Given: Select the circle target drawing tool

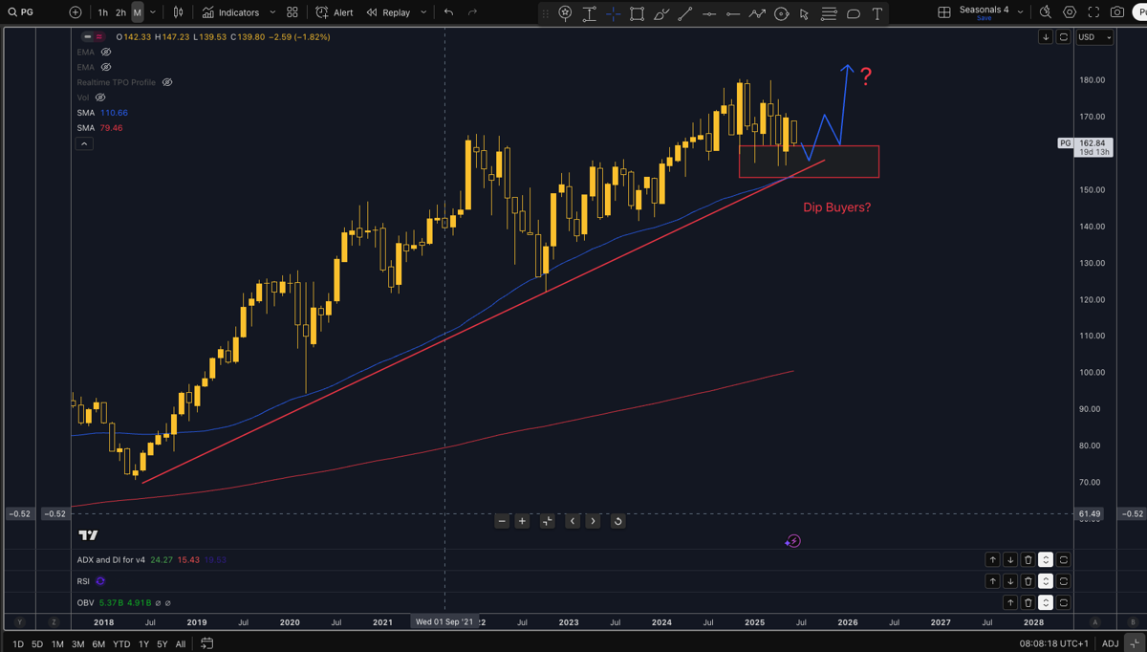Looking at the screenshot, I should pyautogui.click(x=781, y=13).
